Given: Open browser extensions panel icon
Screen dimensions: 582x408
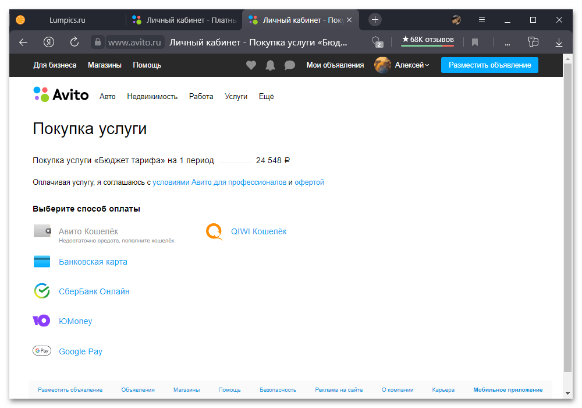Looking at the screenshot, I should (533, 42).
